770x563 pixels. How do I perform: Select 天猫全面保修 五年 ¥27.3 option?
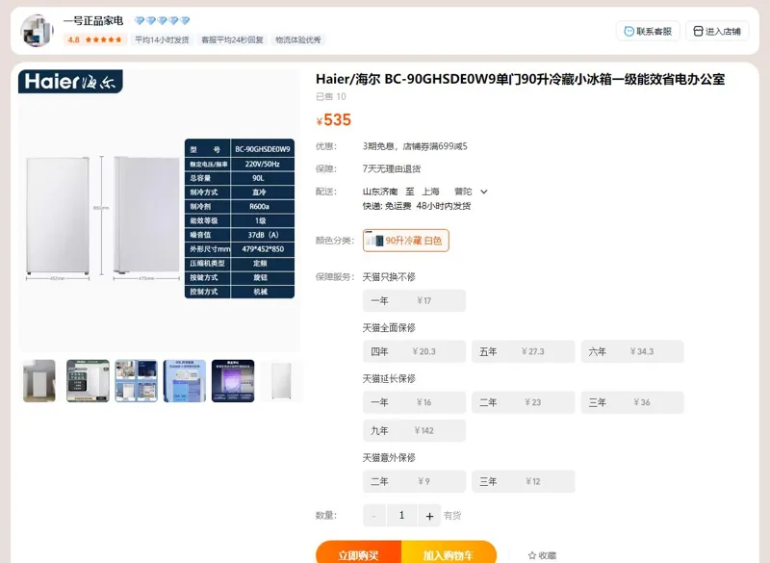(523, 351)
